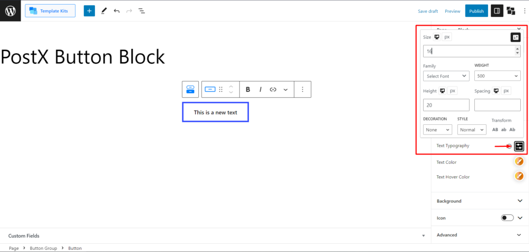The height and width of the screenshot is (252, 529).
Task: Open block options three-dot menu
Action: pos(303,89)
